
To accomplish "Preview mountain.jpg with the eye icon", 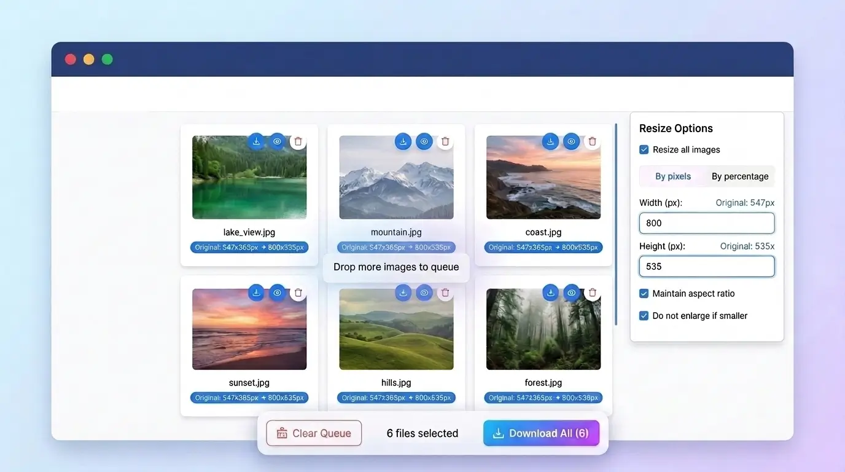I will (x=424, y=141).
